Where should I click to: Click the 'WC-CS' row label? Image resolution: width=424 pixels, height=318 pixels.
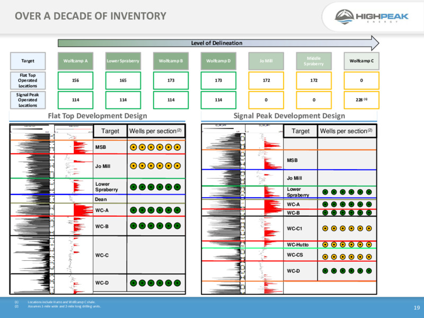tap(295, 255)
